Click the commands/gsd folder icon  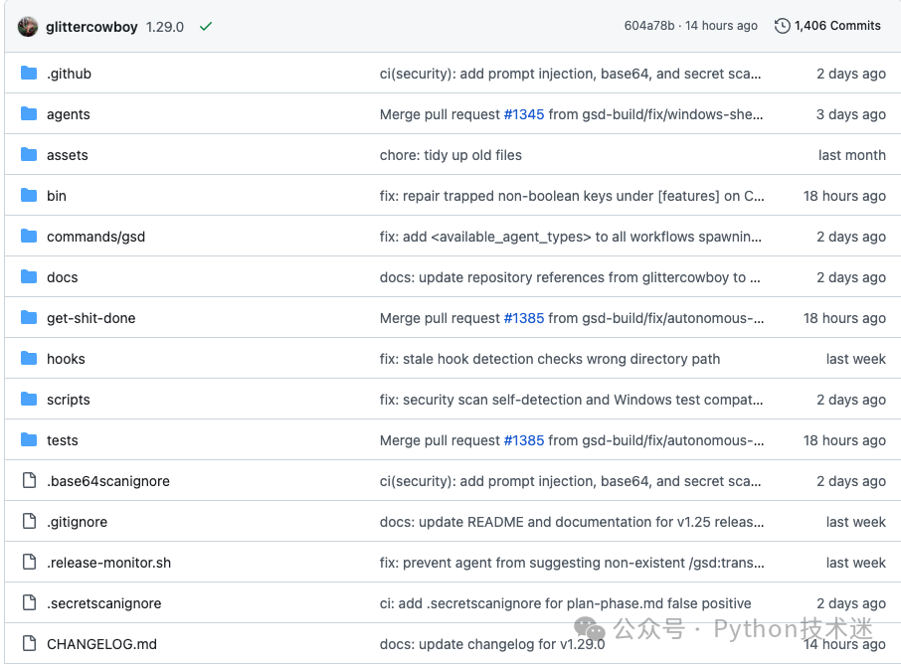click(29, 236)
